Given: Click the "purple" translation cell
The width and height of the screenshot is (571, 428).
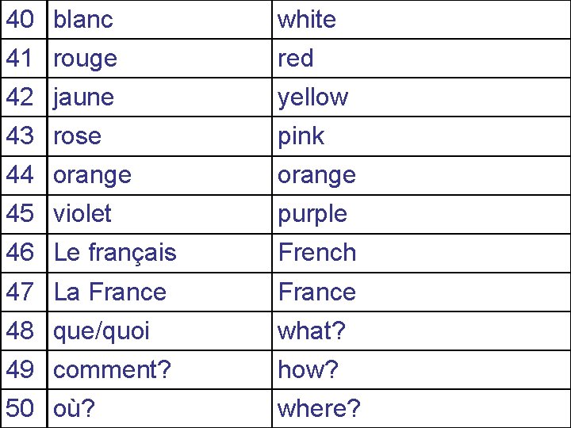Looking at the screenshot, I should (x=312, y=214).
